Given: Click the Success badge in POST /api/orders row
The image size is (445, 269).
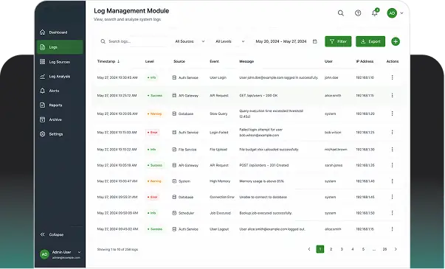Looking at the screenshot, I should click(155, 165).
